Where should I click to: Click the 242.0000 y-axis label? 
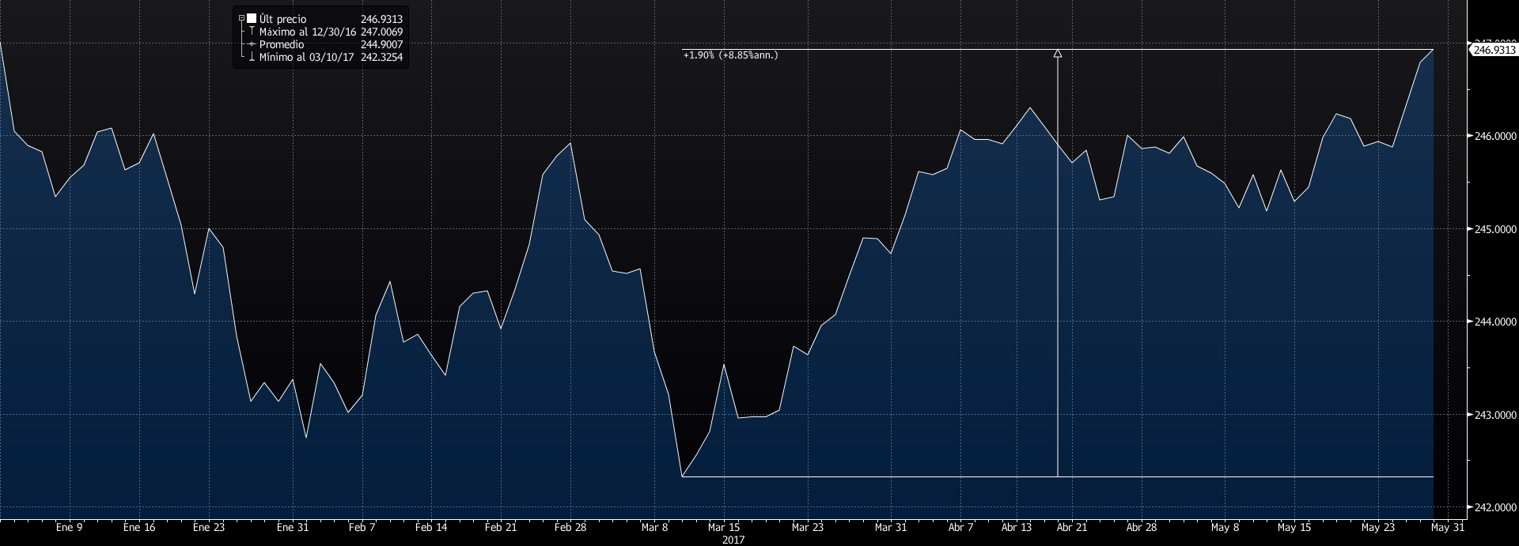1495,507
